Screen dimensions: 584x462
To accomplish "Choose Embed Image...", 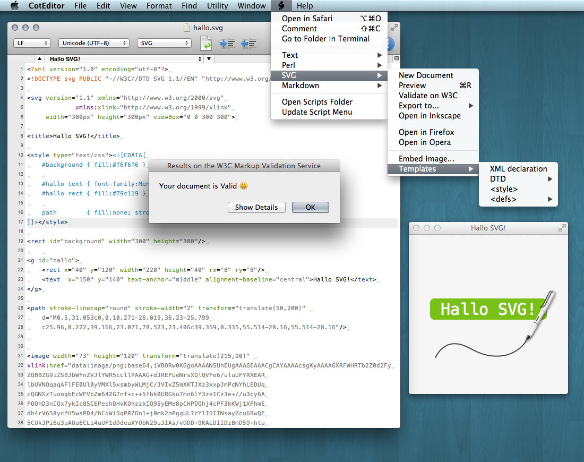I will [433, 159].
